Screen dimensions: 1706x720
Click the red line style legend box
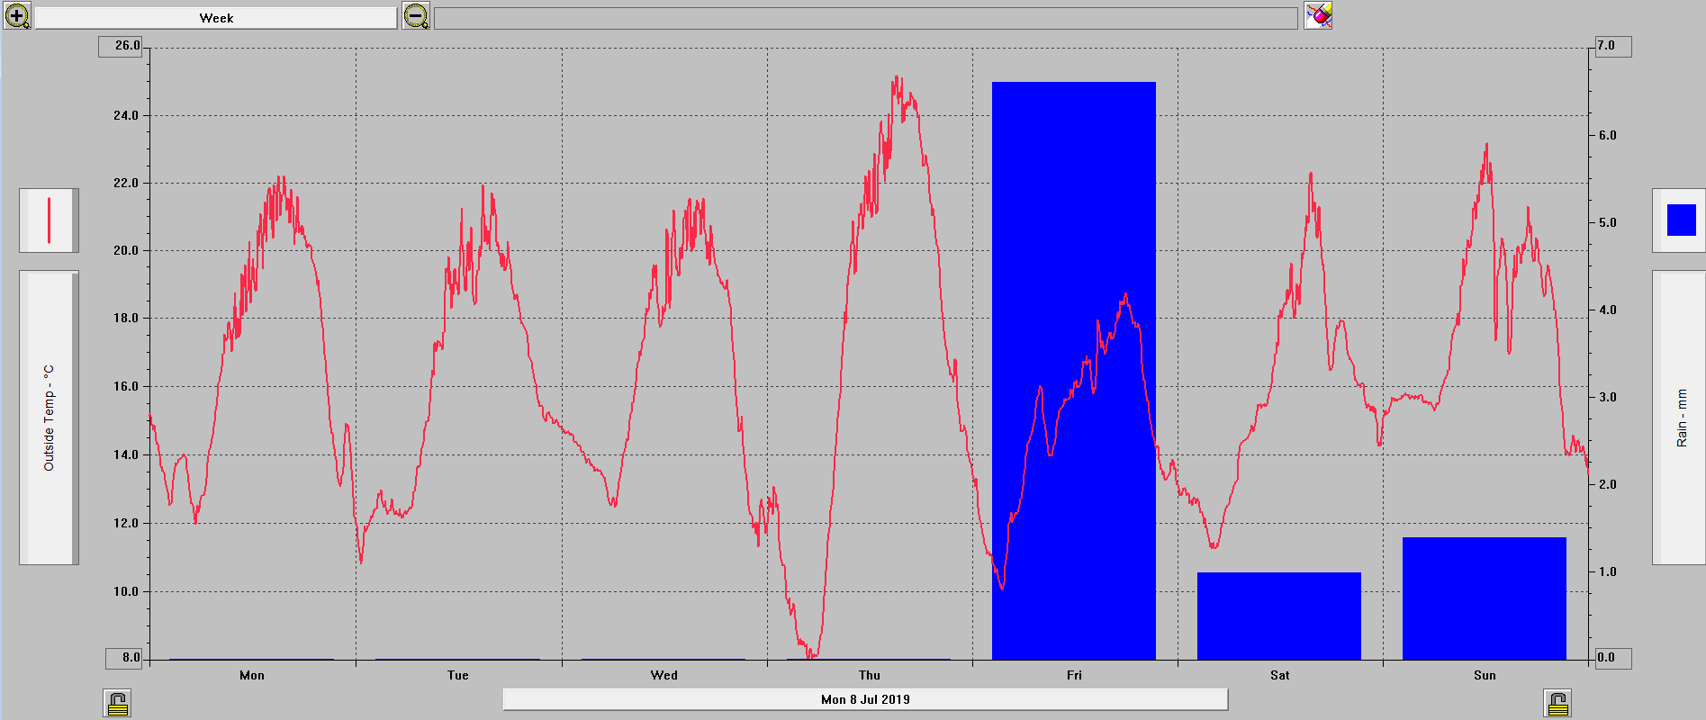coord(49,220)
